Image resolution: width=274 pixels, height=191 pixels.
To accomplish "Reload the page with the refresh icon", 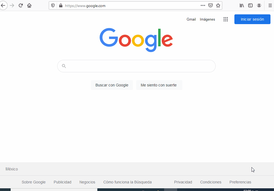I will point(21,6).
